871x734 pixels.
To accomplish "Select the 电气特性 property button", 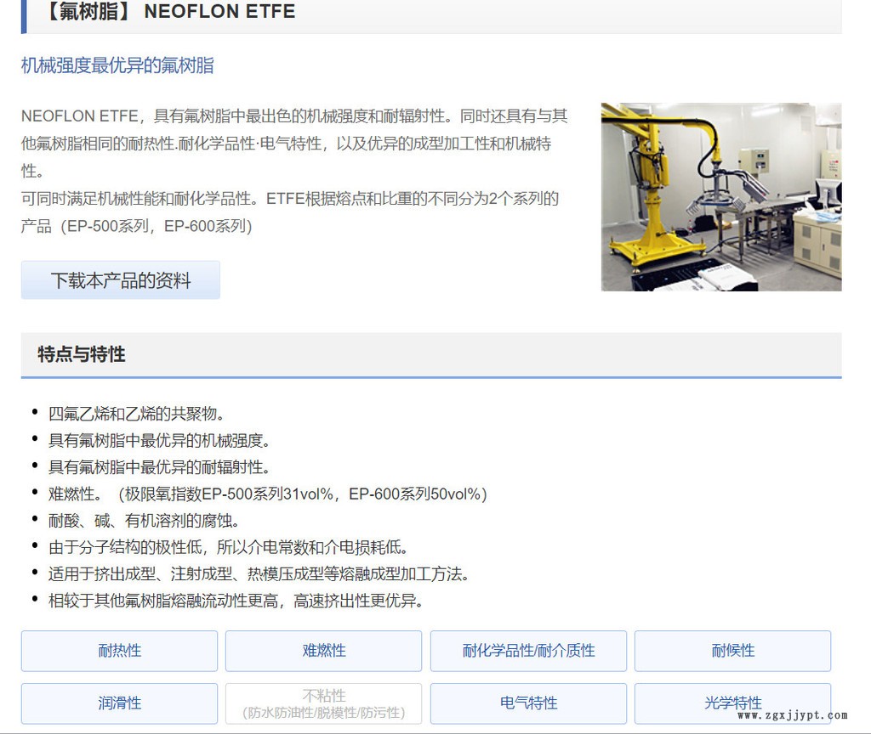I will coord(528,703).
